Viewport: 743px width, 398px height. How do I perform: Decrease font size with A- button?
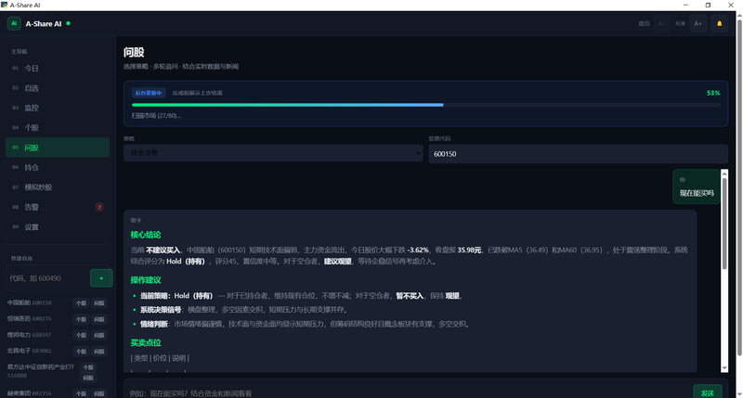pyautogui.click(x=662, y=24)
